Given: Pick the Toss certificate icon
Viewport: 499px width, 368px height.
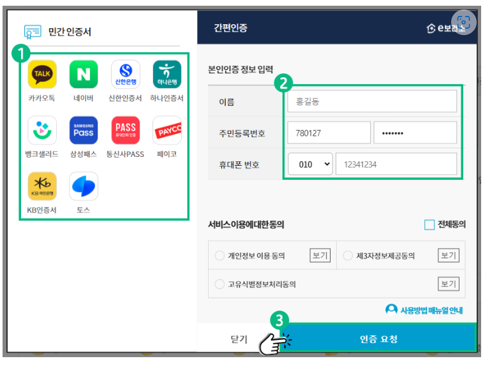Looking at the screenshot, I should tap(84, 186).
